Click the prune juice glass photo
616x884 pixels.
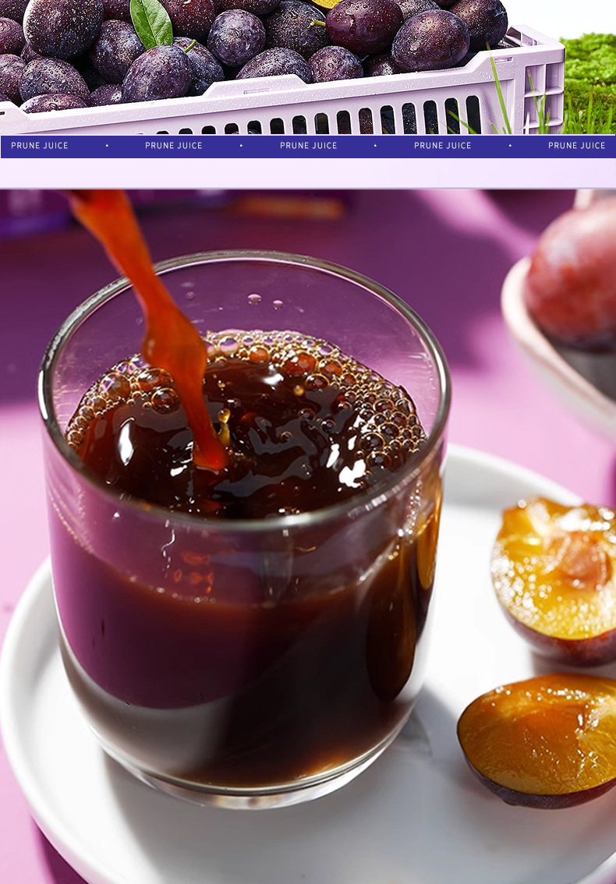308,536
